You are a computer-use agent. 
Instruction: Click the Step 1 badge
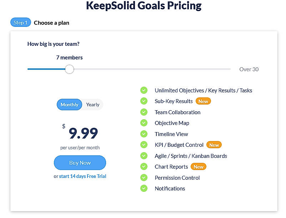[x=20, y=22]
